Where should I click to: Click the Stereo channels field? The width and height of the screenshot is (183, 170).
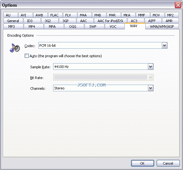tap(103, 88)
